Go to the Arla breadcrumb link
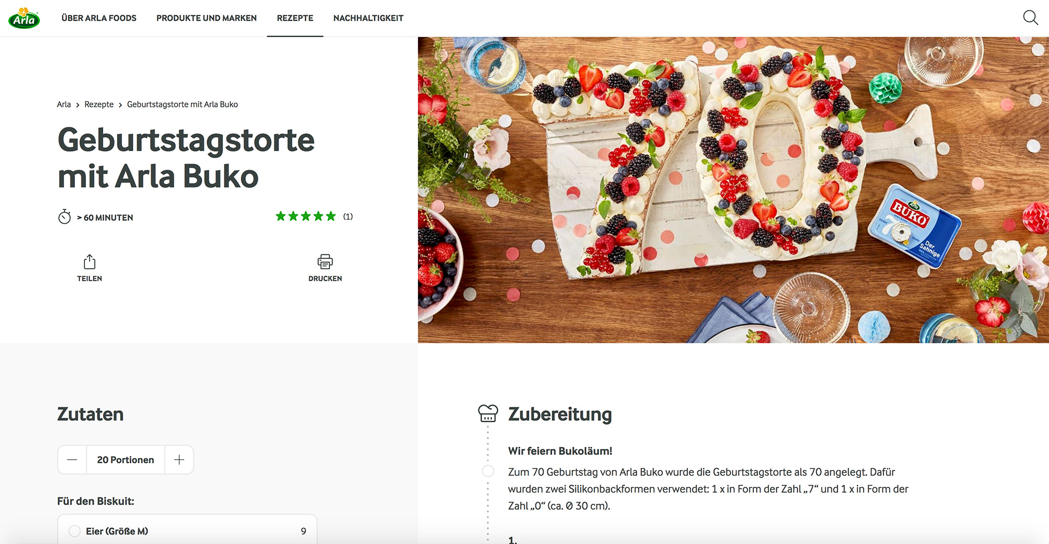 point(64,104)
